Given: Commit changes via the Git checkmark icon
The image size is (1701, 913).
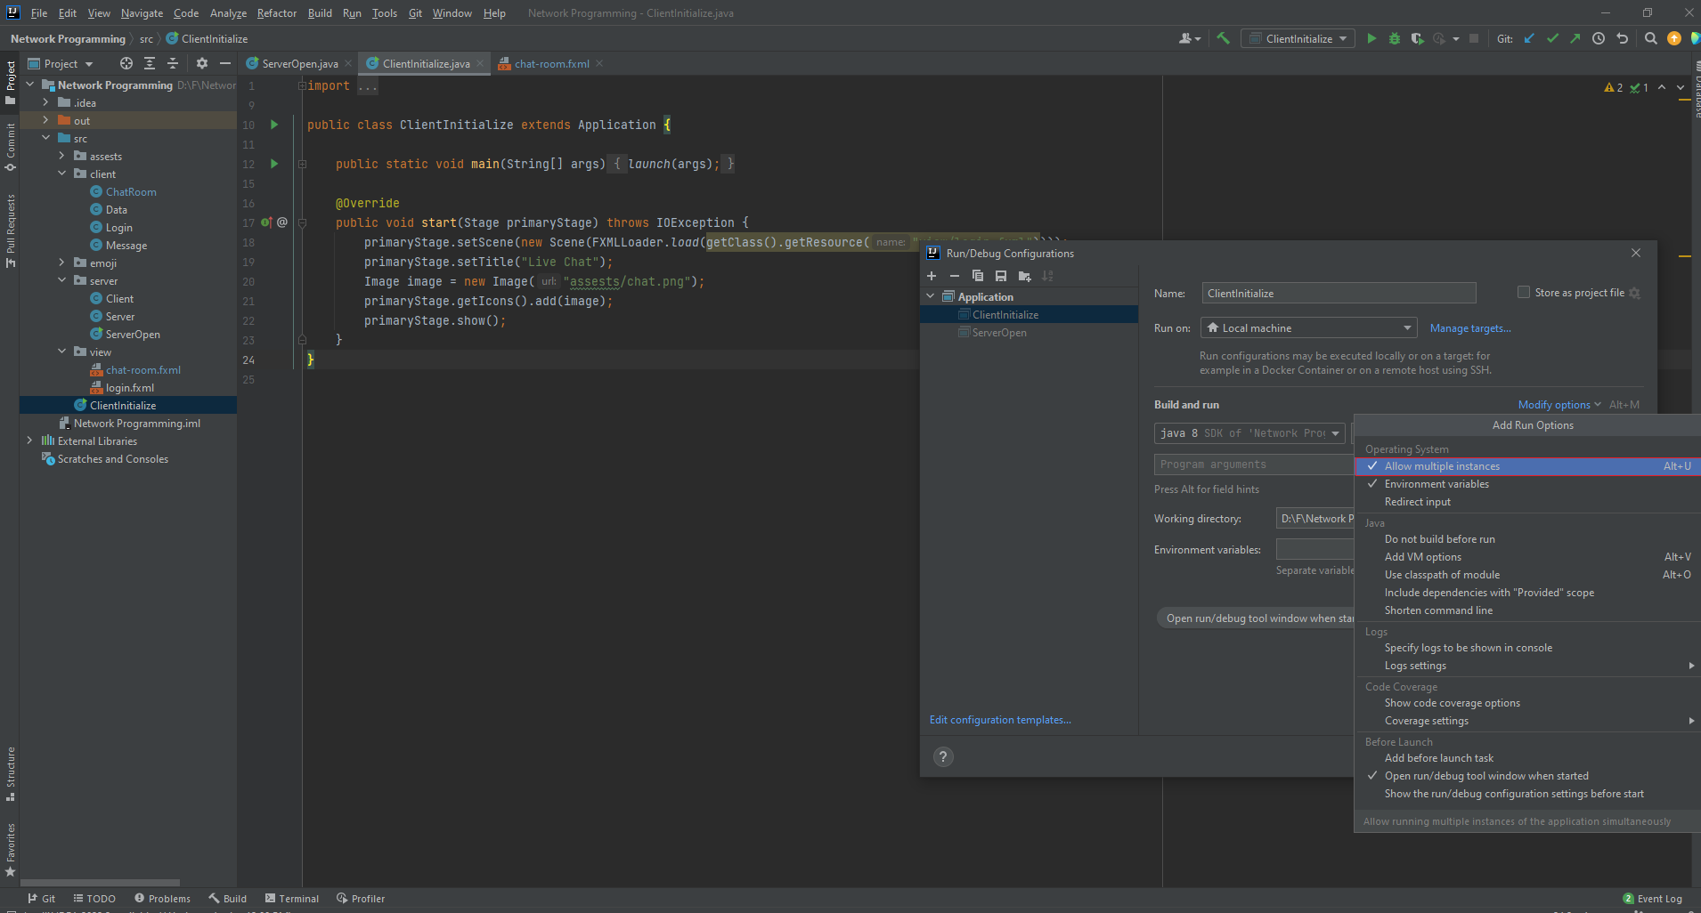Looking at the screenshot, I should coord(1552,38).
